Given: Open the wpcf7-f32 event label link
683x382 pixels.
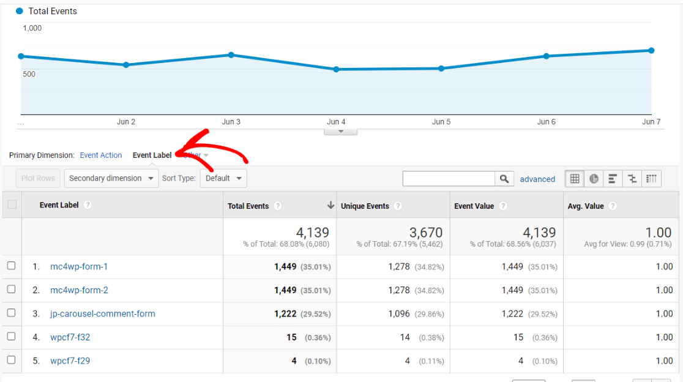Looking at the screenshot, I should 70,337.
